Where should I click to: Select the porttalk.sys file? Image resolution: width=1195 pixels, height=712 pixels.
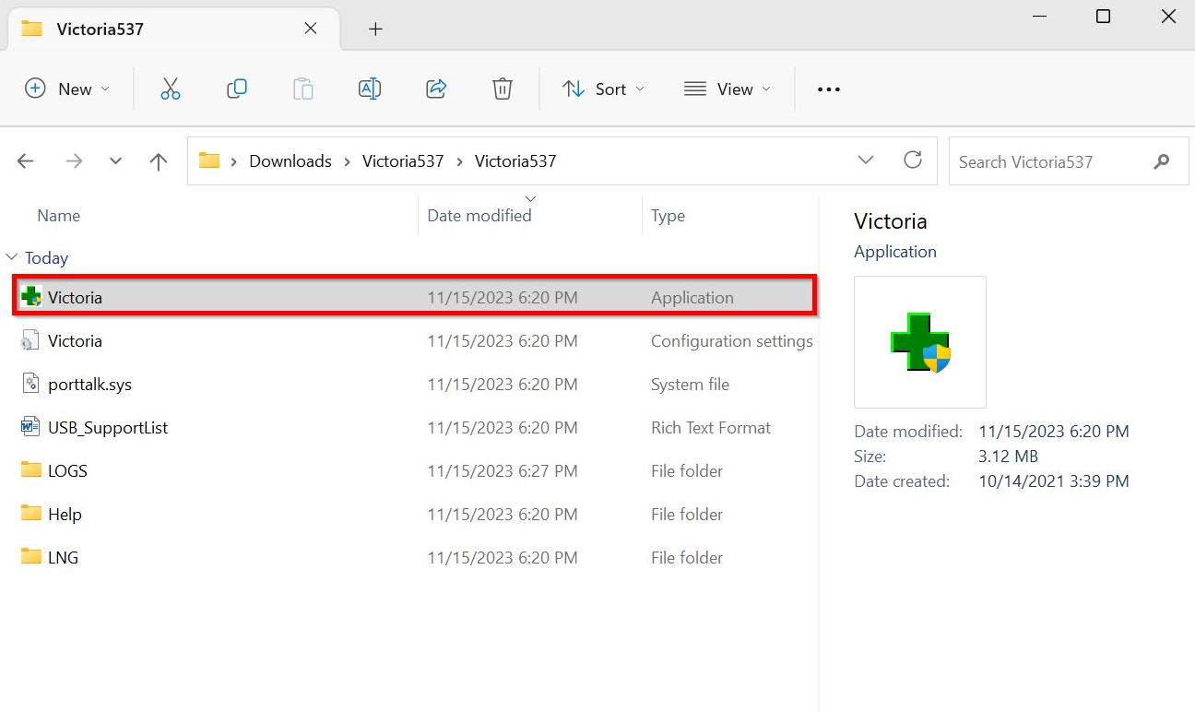89,385
